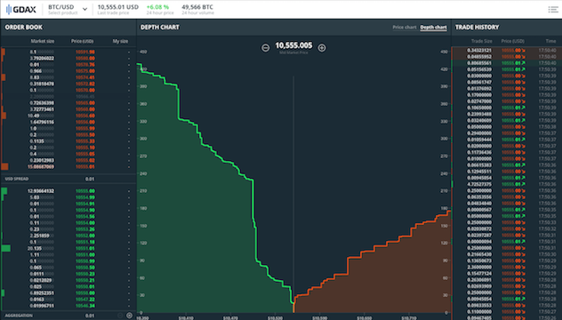Click ask market size 3.72773461

point(42,109)
